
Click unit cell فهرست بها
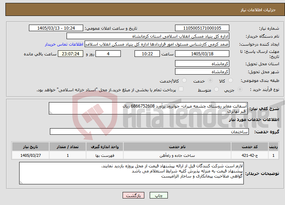pos(105,155)
